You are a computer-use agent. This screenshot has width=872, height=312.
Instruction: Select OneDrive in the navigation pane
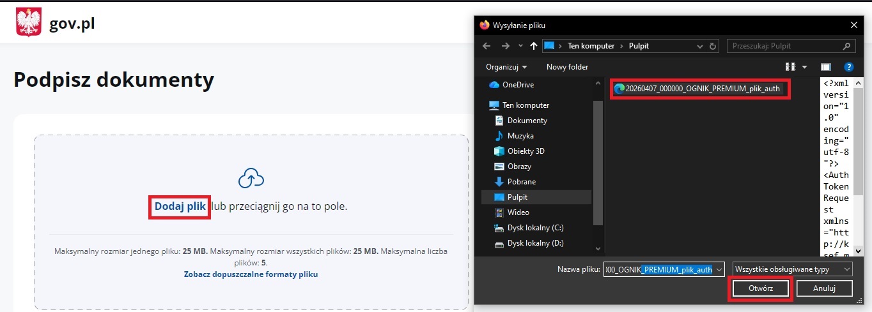click(518, 85)
